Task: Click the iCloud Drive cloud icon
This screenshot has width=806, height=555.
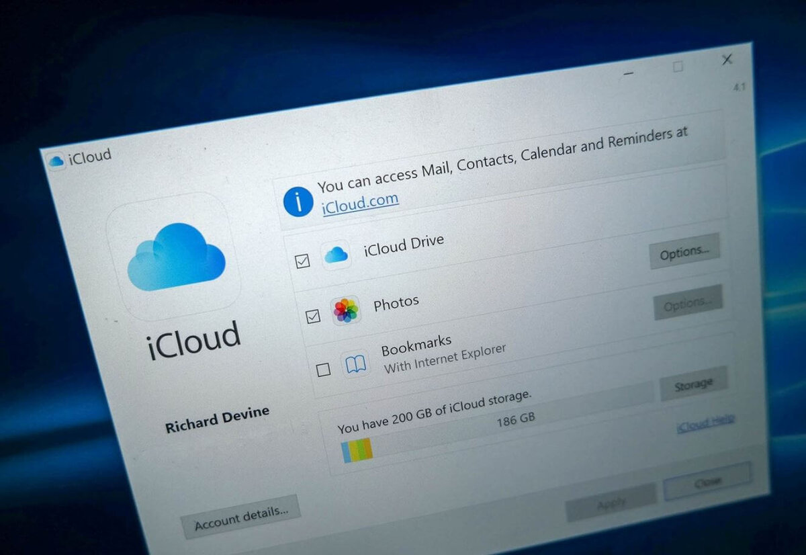Action: click(336, 255)
